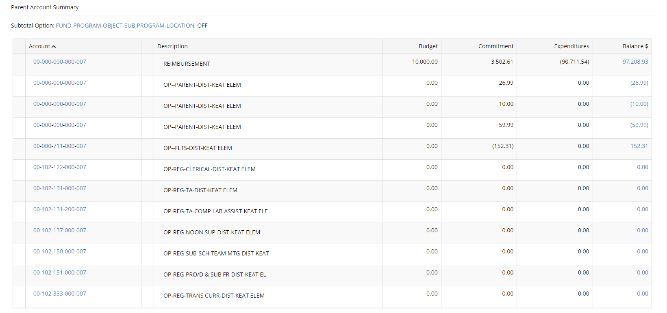Open the 97,208.93 balance link
Image resolution: width=667 pixels, height=313 pixels.
click(x=635, y=62)
